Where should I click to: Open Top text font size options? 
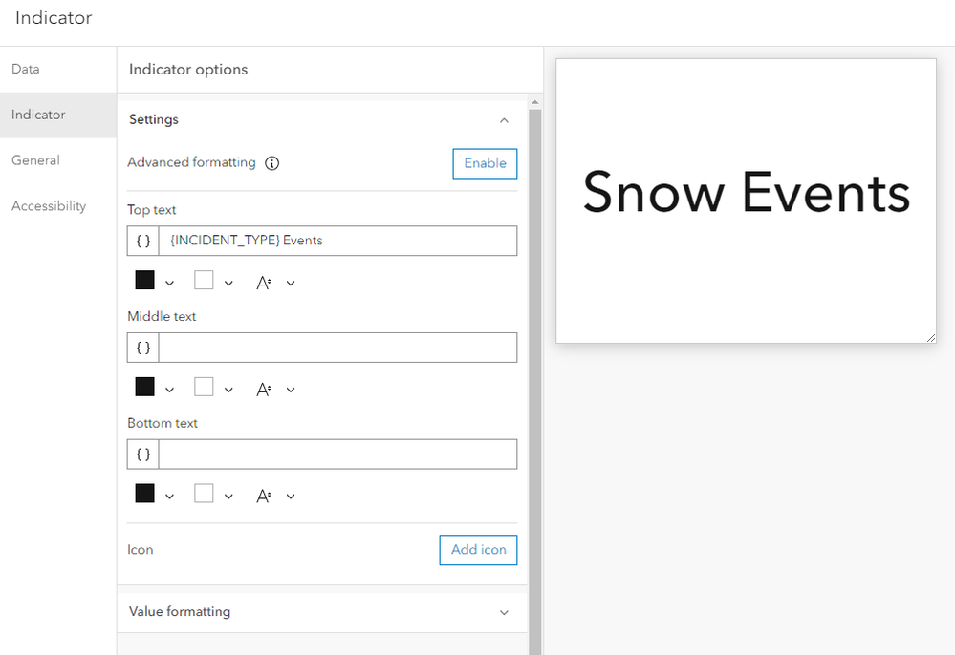[x=274, y=283]
